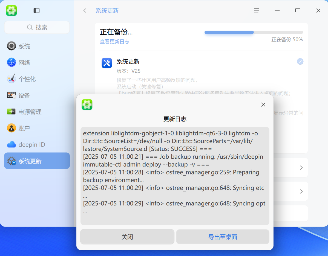This screenshot has width=328, height=256.
Task: Open 个性化 settings in the sidebar
Action: 37,79
